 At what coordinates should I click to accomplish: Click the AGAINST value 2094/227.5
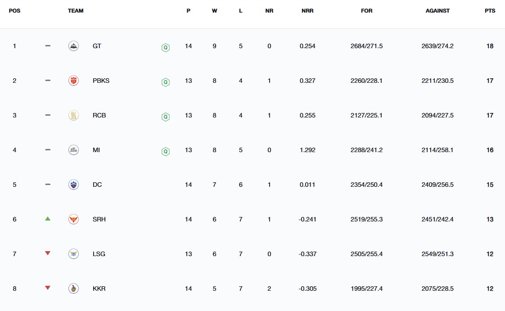437,115
